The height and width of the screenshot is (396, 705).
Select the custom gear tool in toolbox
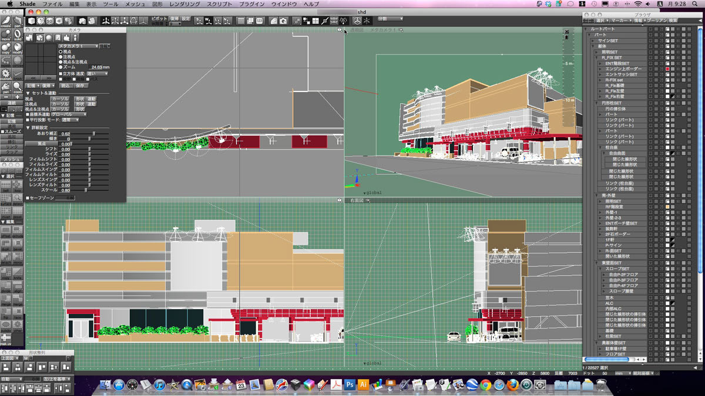point(6,75)
